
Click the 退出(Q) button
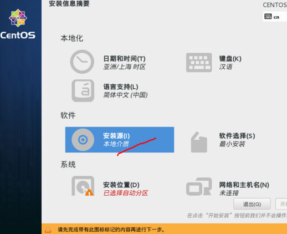pos(252,204)
